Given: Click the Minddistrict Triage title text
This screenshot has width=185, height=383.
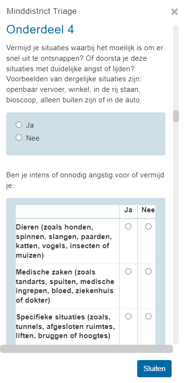Looking at the screenshot, I should (x=42, y=11).
